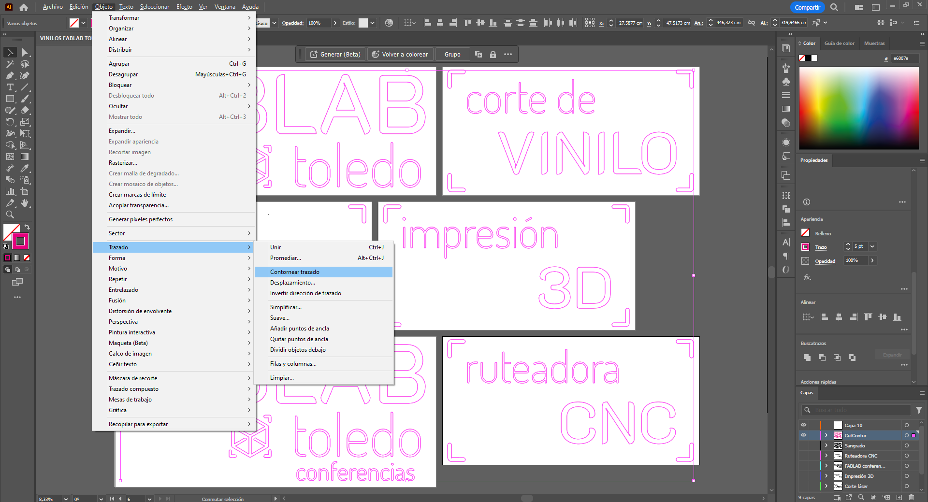Screen dimensions: 928x502
Task: Open Recolor Artwork wheel icon in control bar
Action: (x=389, y=23)
